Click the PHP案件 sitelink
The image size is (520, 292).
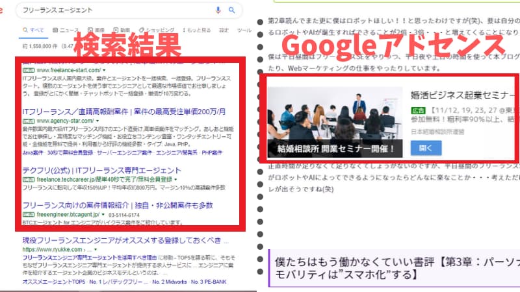[212, 152]
